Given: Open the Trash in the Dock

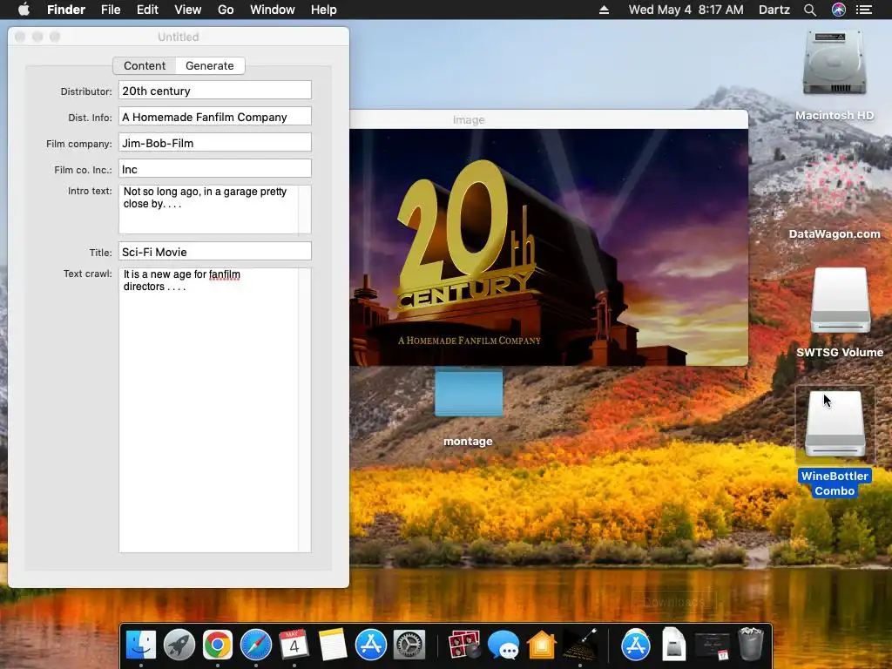Looking at the screenshot, I should point(750,645).
